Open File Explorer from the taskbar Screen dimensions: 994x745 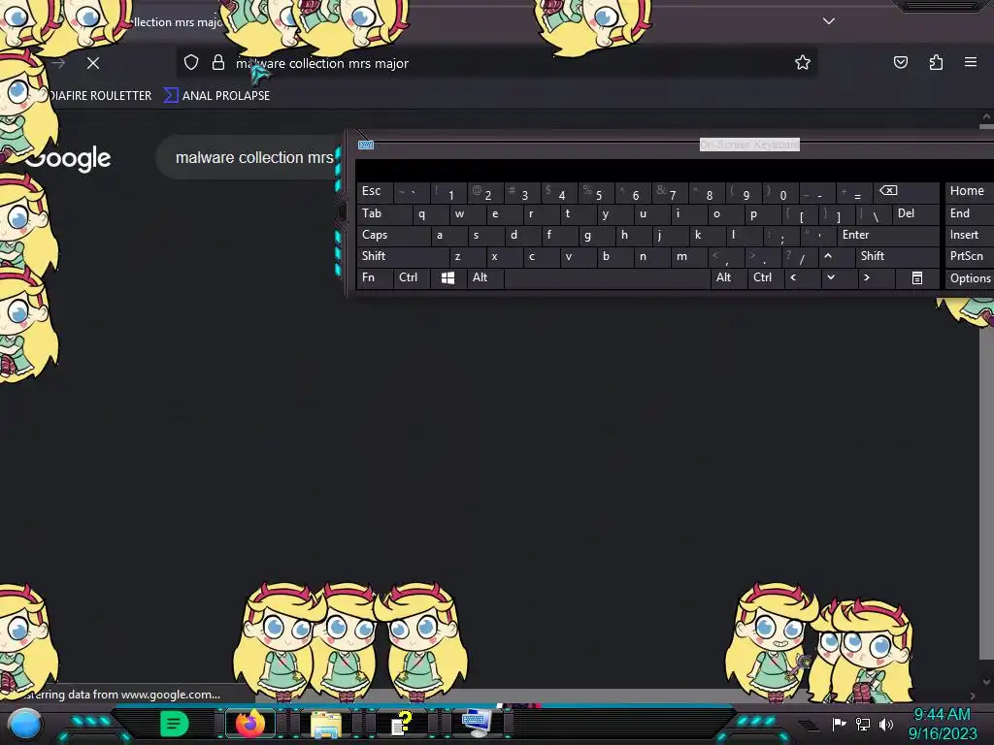(325, 724)
